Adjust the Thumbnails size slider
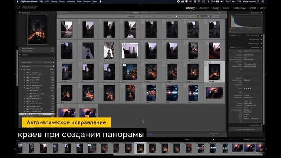Image resolution: width=281 pixels, height=158 pixels. 214,135
